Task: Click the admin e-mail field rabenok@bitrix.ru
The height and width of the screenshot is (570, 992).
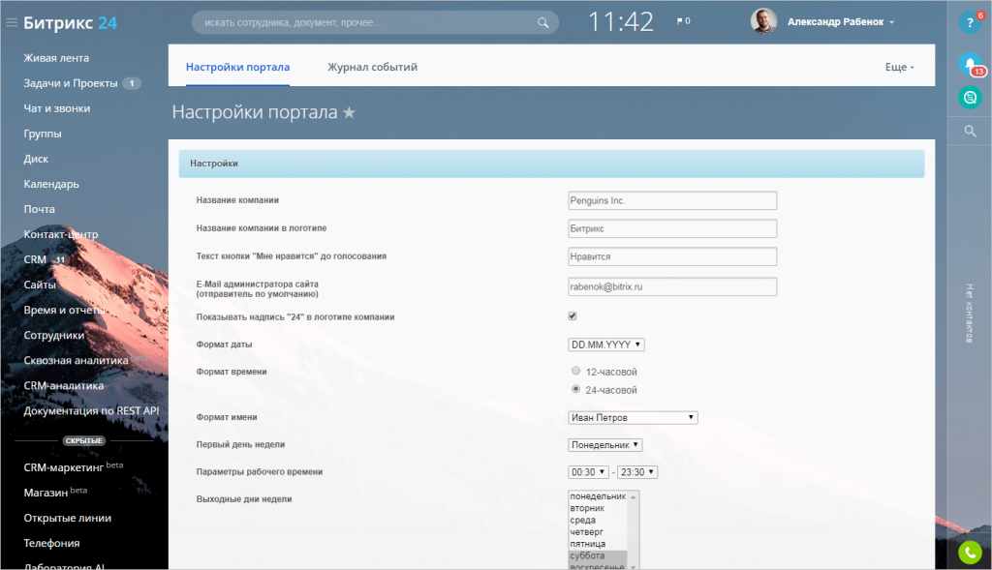Action: coord(672,286)
